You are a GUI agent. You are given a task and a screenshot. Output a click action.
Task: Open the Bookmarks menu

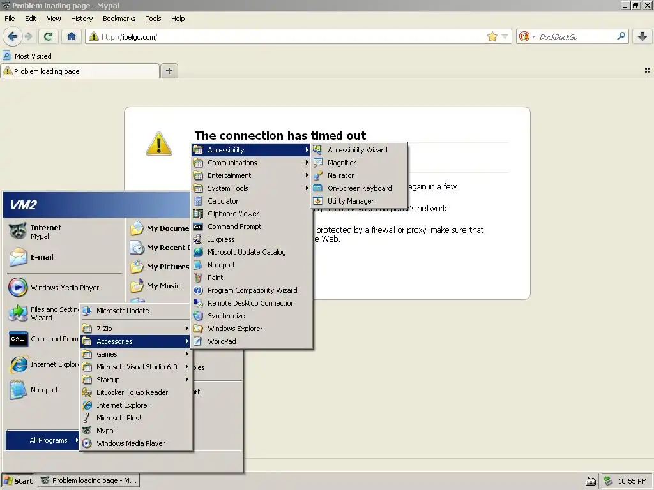pyautogui.click(x=119, y=19)
